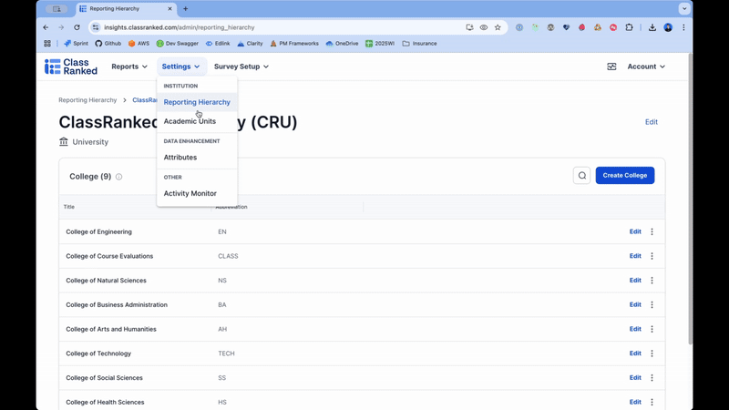Open the activity monitor icon beside Account

coord(611,67)
